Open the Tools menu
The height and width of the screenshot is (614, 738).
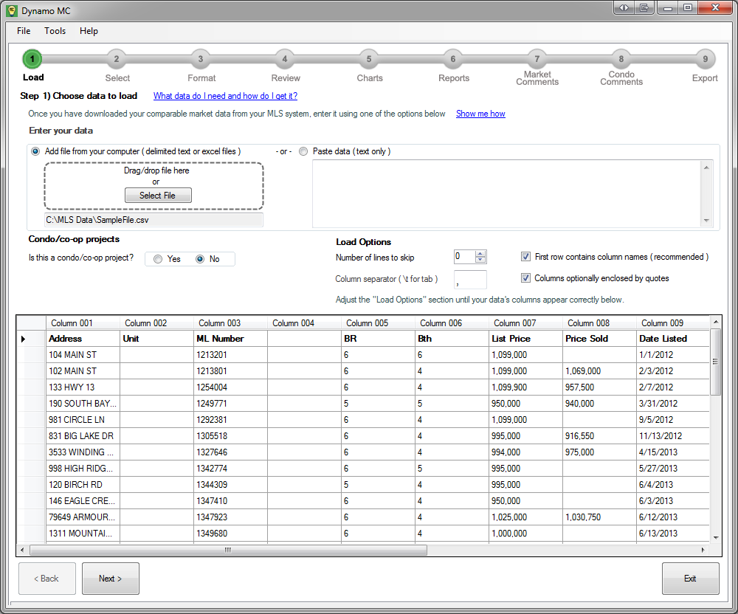point(55,31)
